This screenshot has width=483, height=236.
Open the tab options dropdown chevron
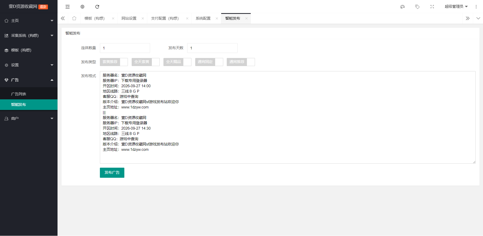point(478,18)
